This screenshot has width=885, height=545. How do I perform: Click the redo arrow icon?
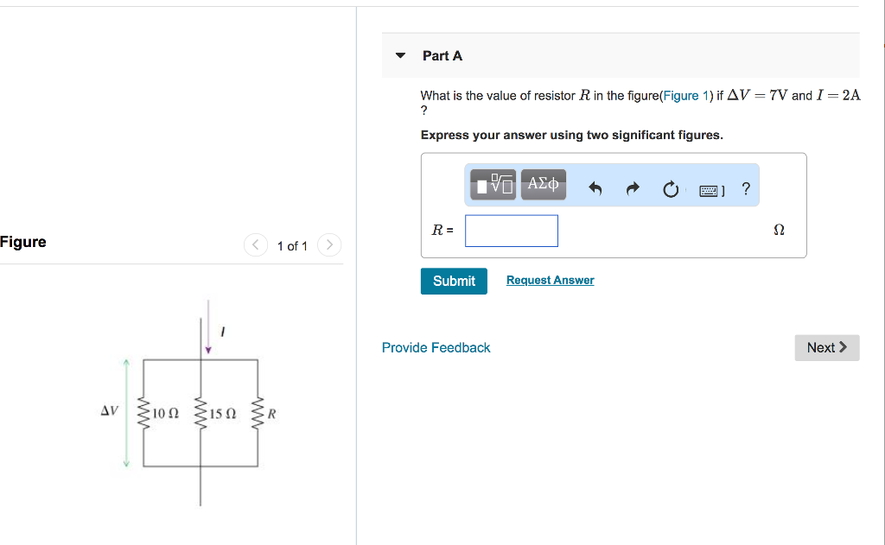pyautogui.click(x=633, y=188)
